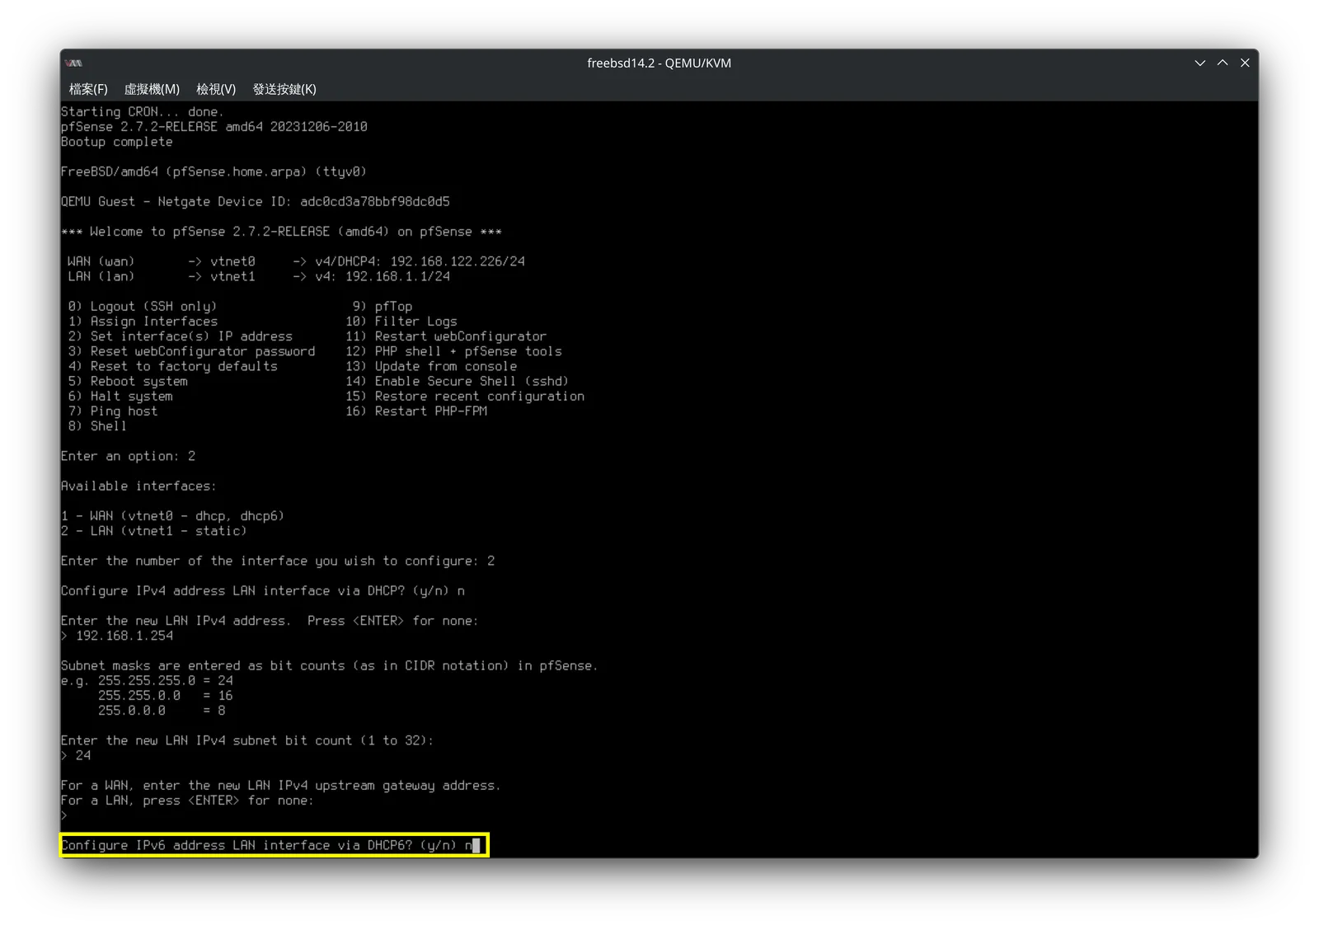
Task: Click the WAN (wan) vtnet0 address line
Action: [296, 261]
